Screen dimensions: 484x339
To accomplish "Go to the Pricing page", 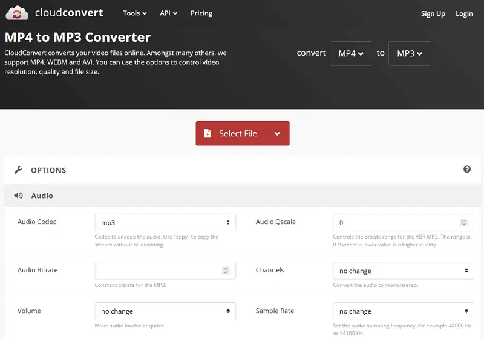I will point(201,13).
